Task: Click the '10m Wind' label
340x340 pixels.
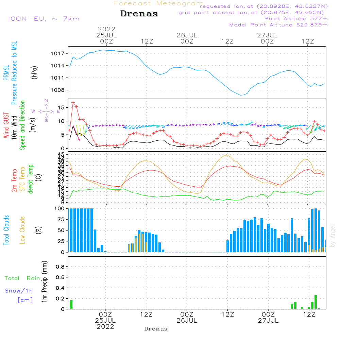Action: (14, 128)
